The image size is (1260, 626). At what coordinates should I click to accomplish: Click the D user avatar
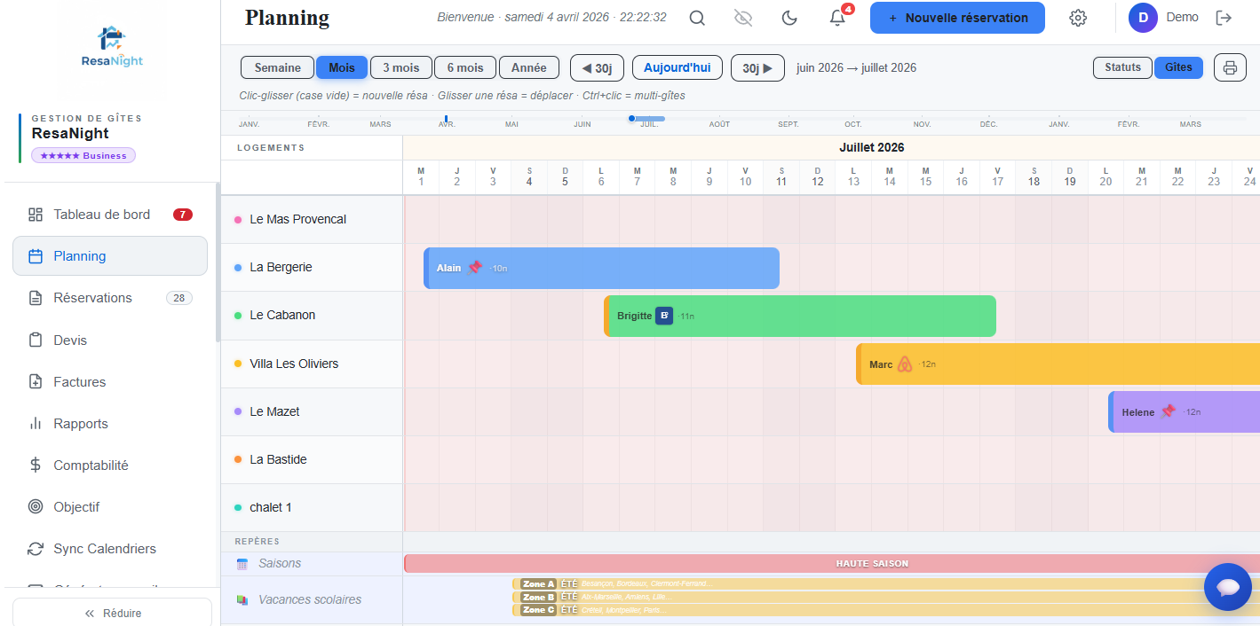pyautogui.click(x=1143, y=18)
